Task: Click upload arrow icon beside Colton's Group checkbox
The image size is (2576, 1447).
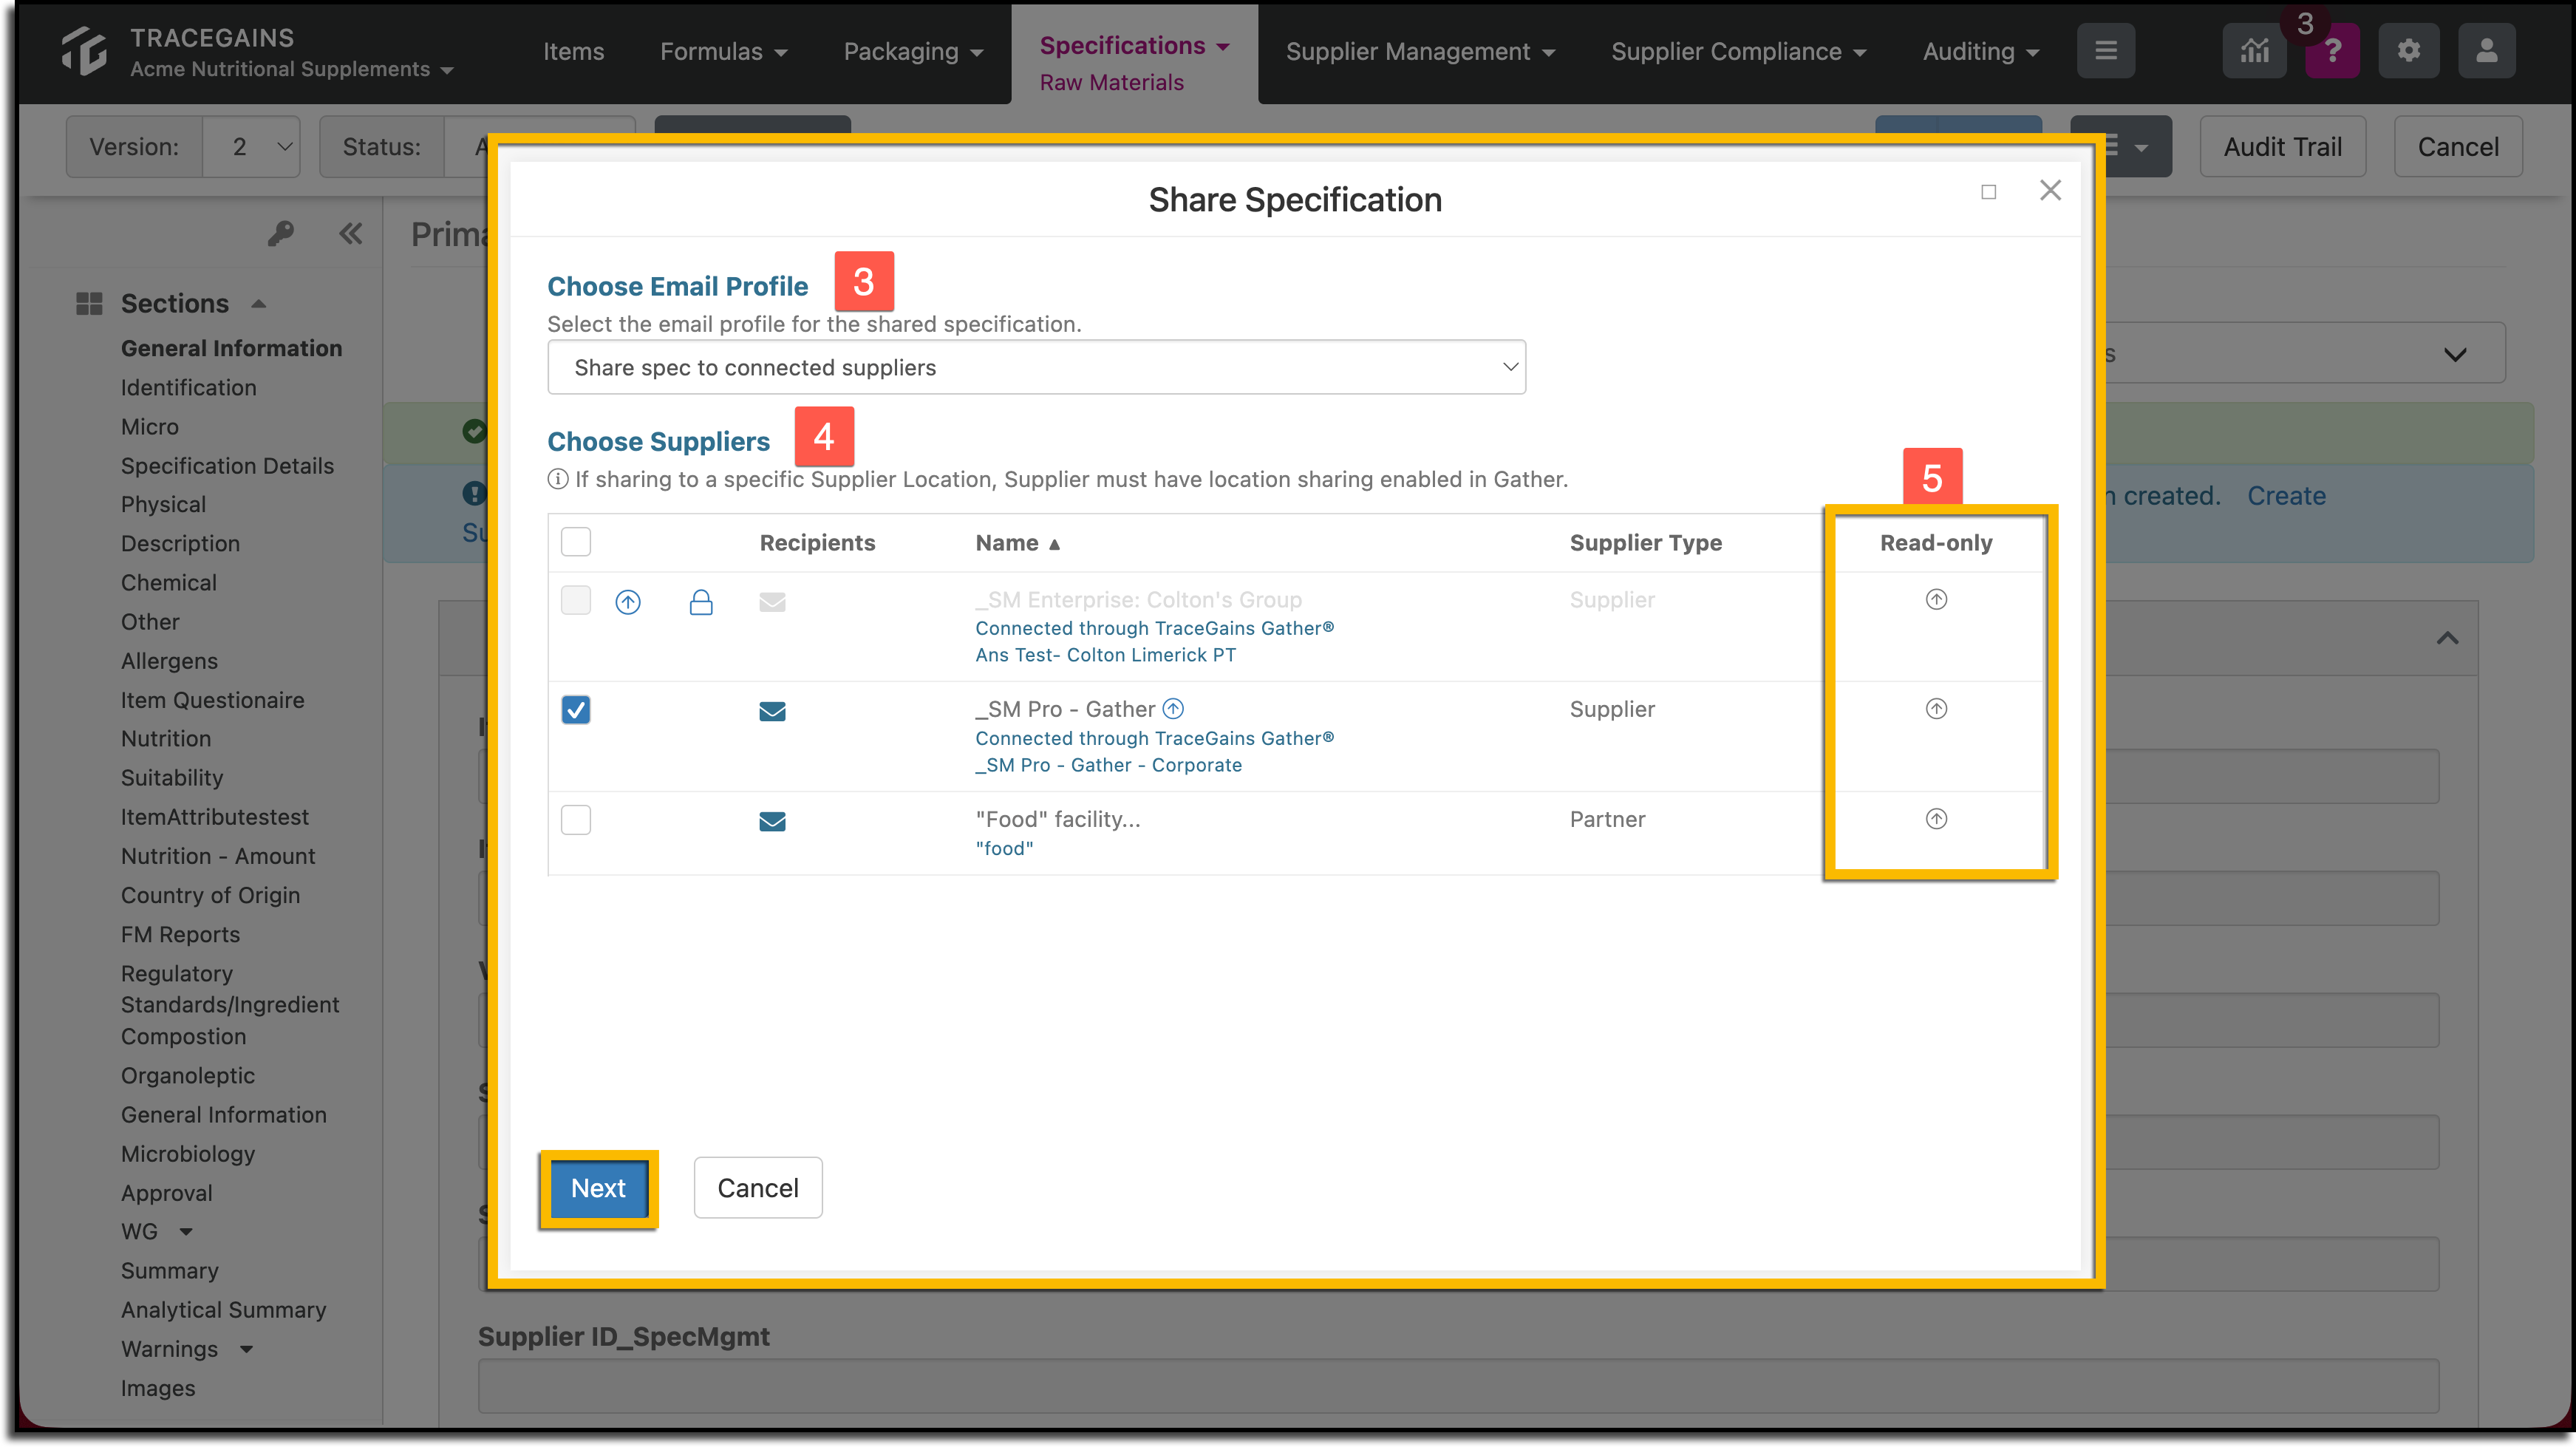Action: 628,602
